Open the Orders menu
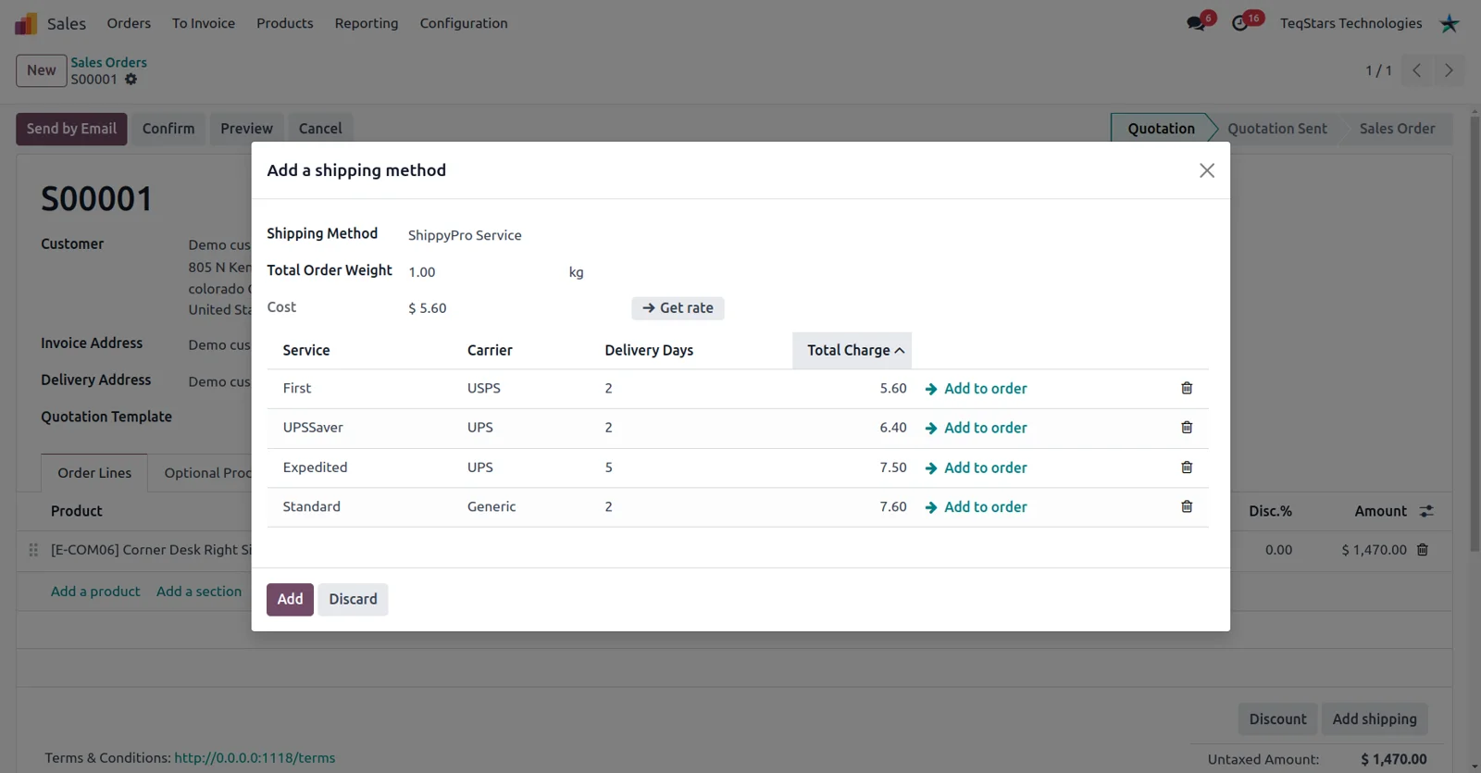Image resolution: width=1481 pixels, height=773 pixels. point(129,23)
